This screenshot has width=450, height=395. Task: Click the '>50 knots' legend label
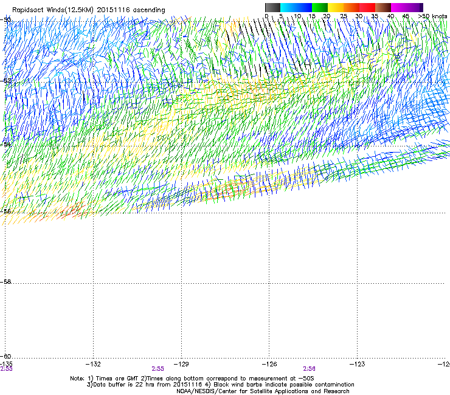click(432, 16)
